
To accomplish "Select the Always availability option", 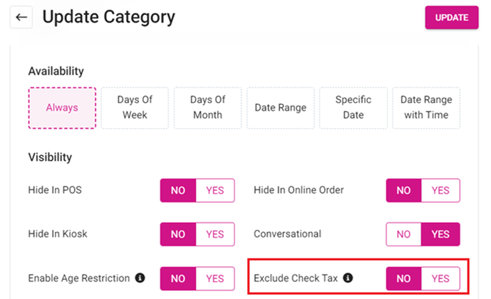I will 62,108.
